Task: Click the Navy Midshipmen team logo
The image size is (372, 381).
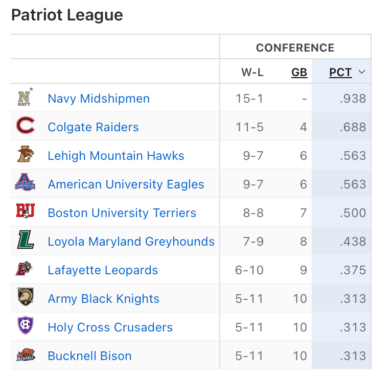Action: (25, 98)
